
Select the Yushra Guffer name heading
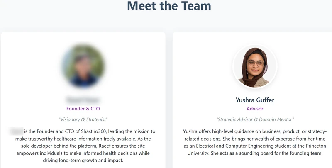255,100
